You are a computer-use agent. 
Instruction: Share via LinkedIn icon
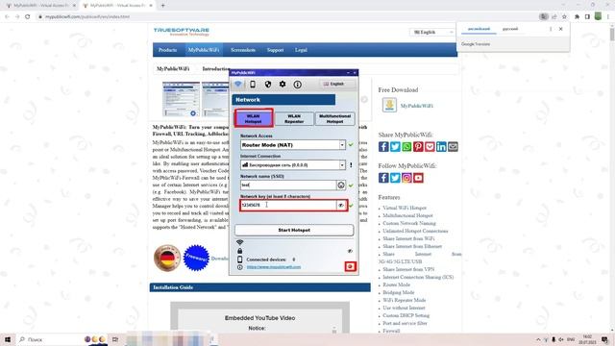[x=441, y=147]
